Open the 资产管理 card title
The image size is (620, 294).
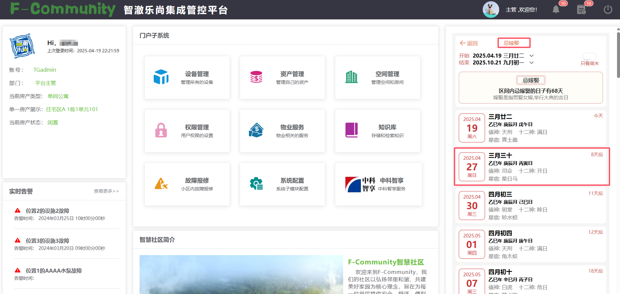(x=292, y=74)
